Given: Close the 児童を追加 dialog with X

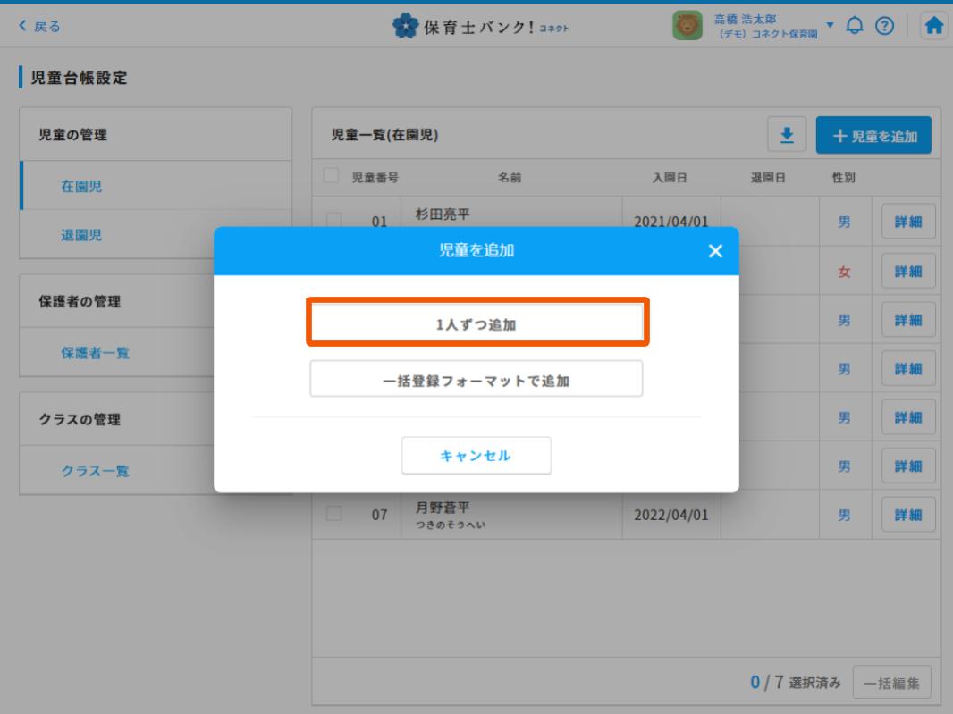Looking at the screenshot, I should pos(714,252).
